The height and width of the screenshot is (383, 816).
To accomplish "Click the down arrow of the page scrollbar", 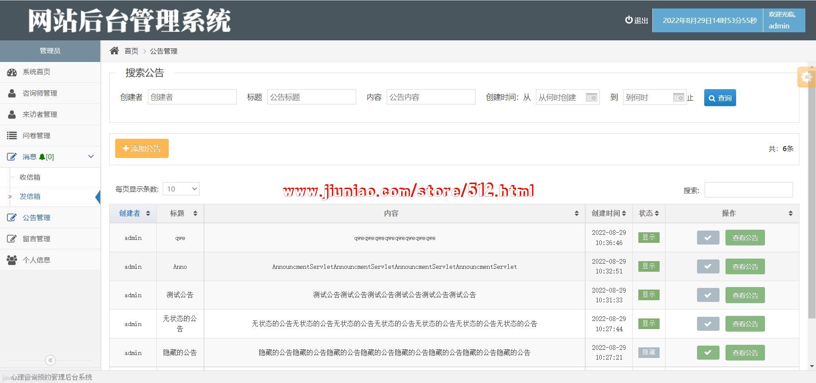I will [812, 366].
